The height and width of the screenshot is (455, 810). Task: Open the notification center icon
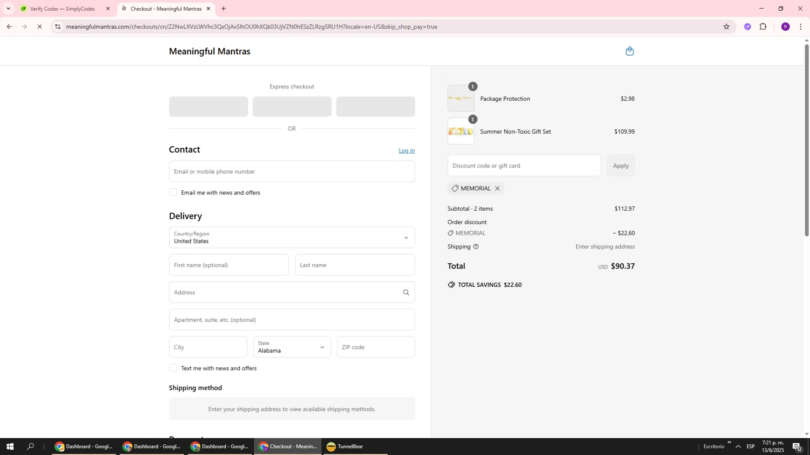(797, 446)
